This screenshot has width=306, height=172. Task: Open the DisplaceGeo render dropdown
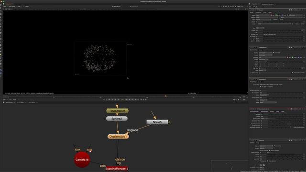[x=266, y=55]
